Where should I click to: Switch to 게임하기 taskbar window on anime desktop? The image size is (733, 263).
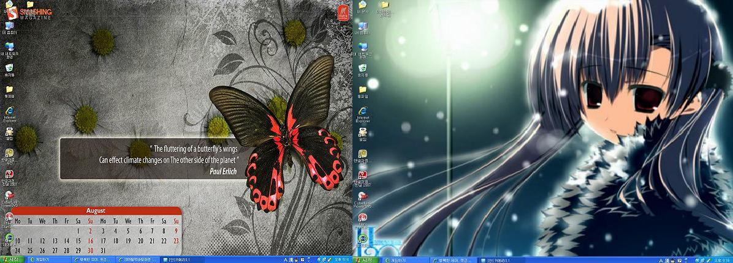point(404,260)
